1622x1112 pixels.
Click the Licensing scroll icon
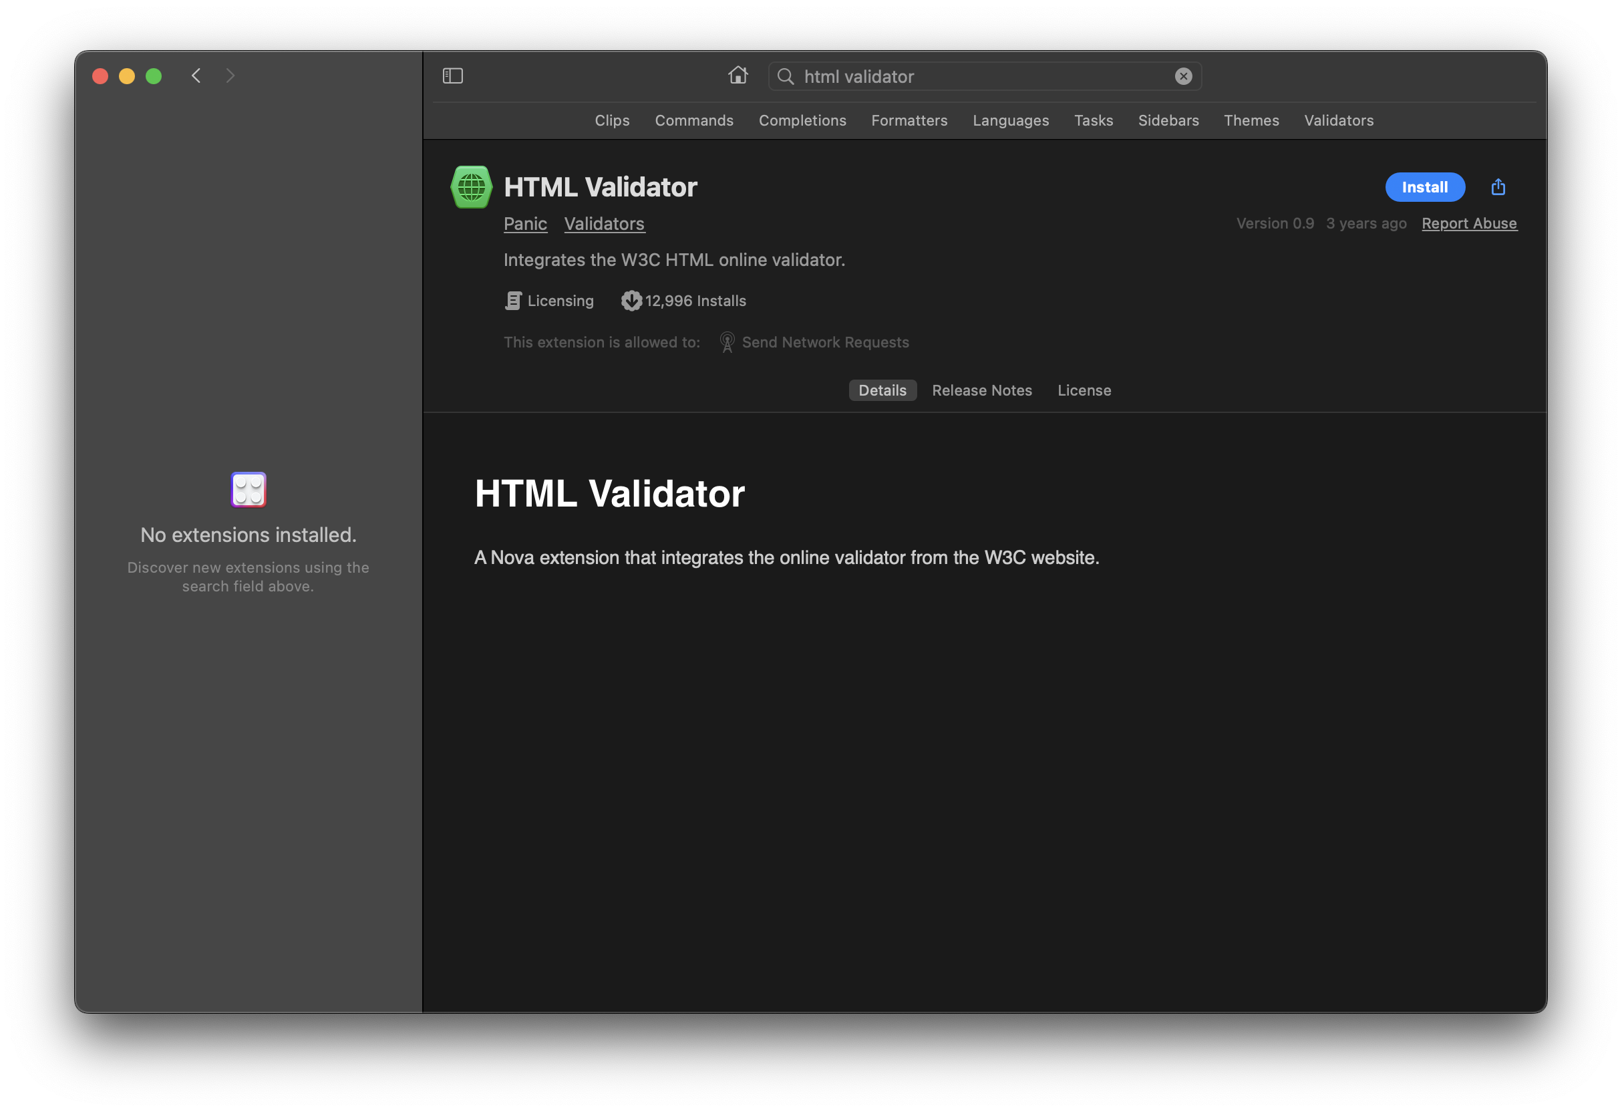[513, 300]
